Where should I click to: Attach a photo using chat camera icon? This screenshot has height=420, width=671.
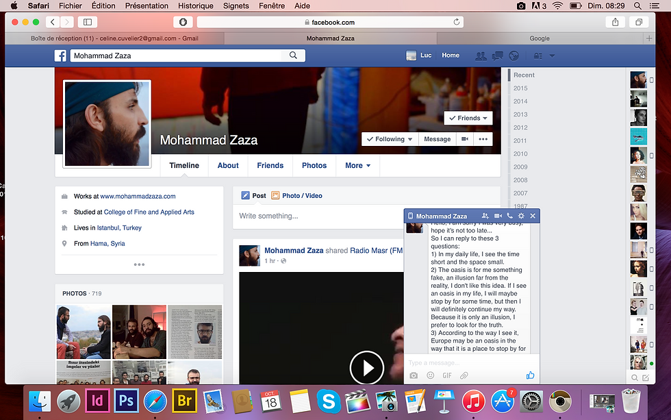(x=414, y=375)
